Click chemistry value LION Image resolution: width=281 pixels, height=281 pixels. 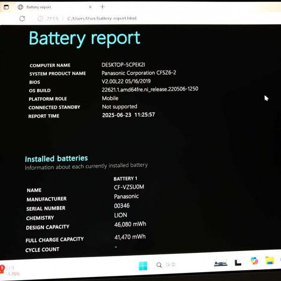[x=121, y=215]
